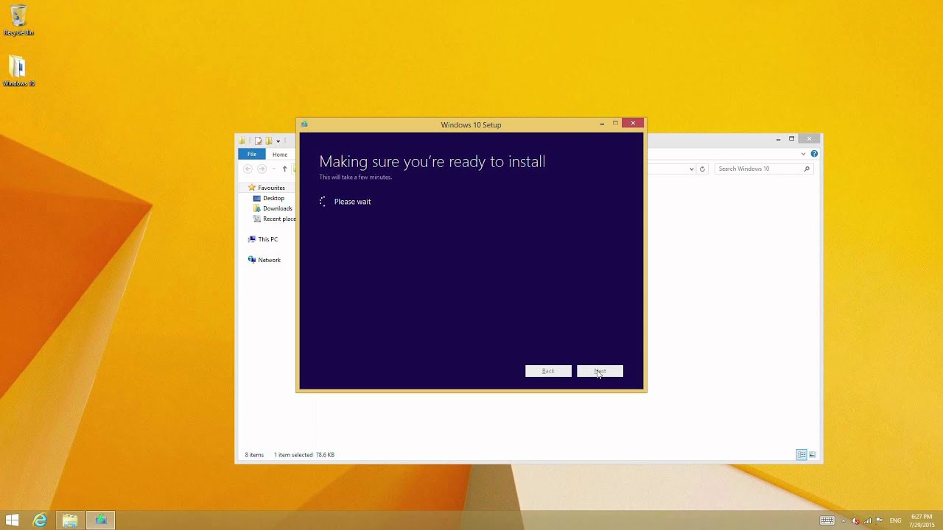Open the touch keyboard from system tray
The width and height of the screenshot is (943, 530).
tap(827, 520)
